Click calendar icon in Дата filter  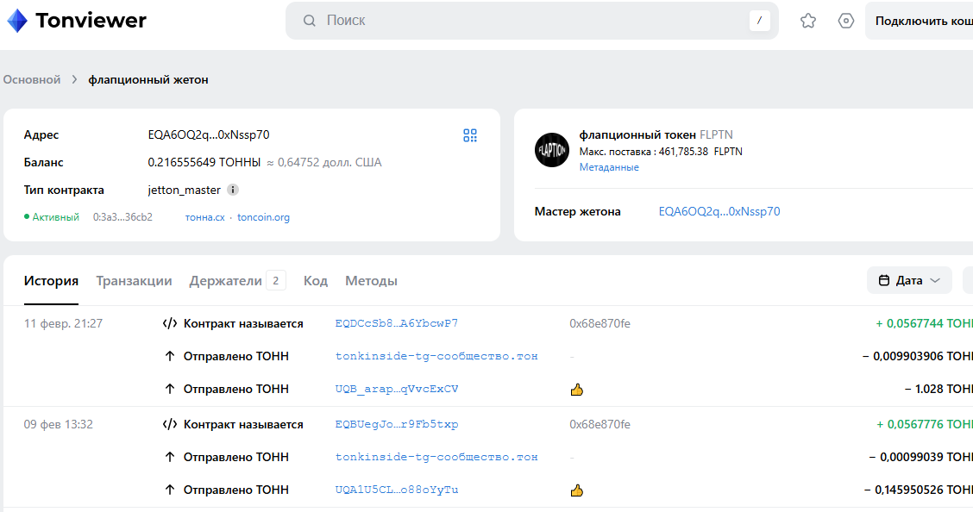point(884,281)
